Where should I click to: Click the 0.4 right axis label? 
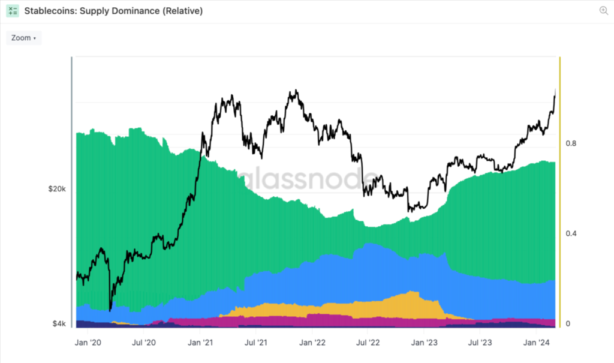point(571,233)
